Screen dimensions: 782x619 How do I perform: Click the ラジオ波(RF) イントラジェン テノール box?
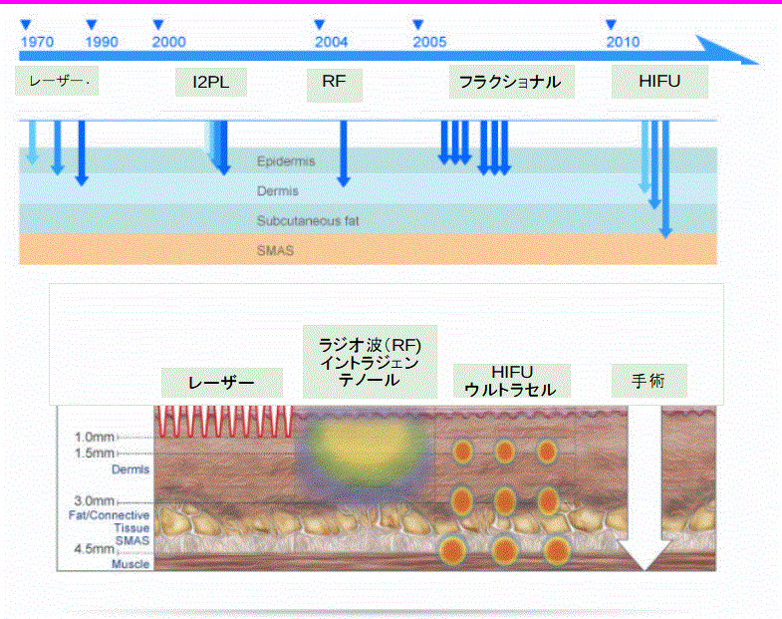tap(370, 362)
